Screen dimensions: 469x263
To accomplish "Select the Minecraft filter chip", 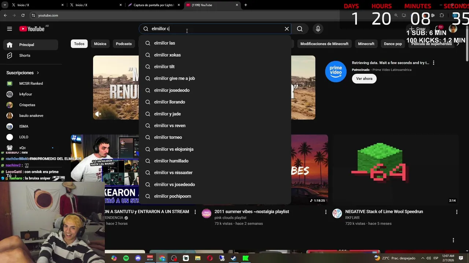I will 366,44.
